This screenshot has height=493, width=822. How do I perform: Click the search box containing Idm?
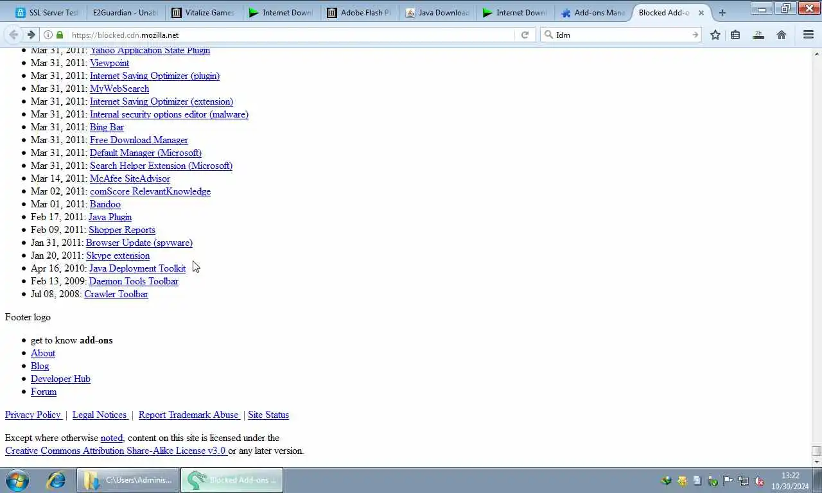[x=622, y=35]
